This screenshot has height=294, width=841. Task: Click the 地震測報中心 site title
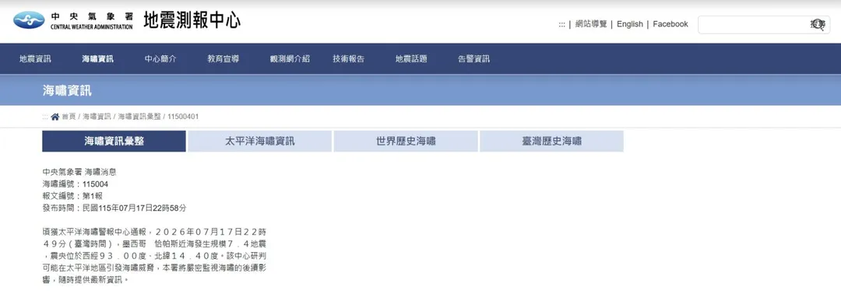click(x=192, y=20)
